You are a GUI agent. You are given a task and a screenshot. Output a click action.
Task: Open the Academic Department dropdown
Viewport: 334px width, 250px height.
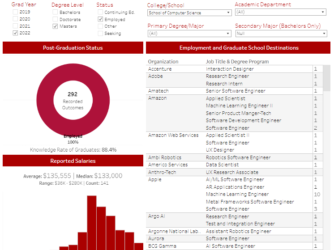pyautogui.click(x=281, y=12)
